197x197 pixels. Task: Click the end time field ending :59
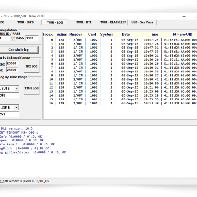pos(9,114)
